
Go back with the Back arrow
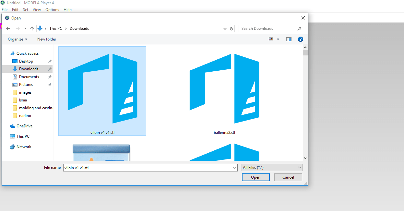tap(8, 29)
